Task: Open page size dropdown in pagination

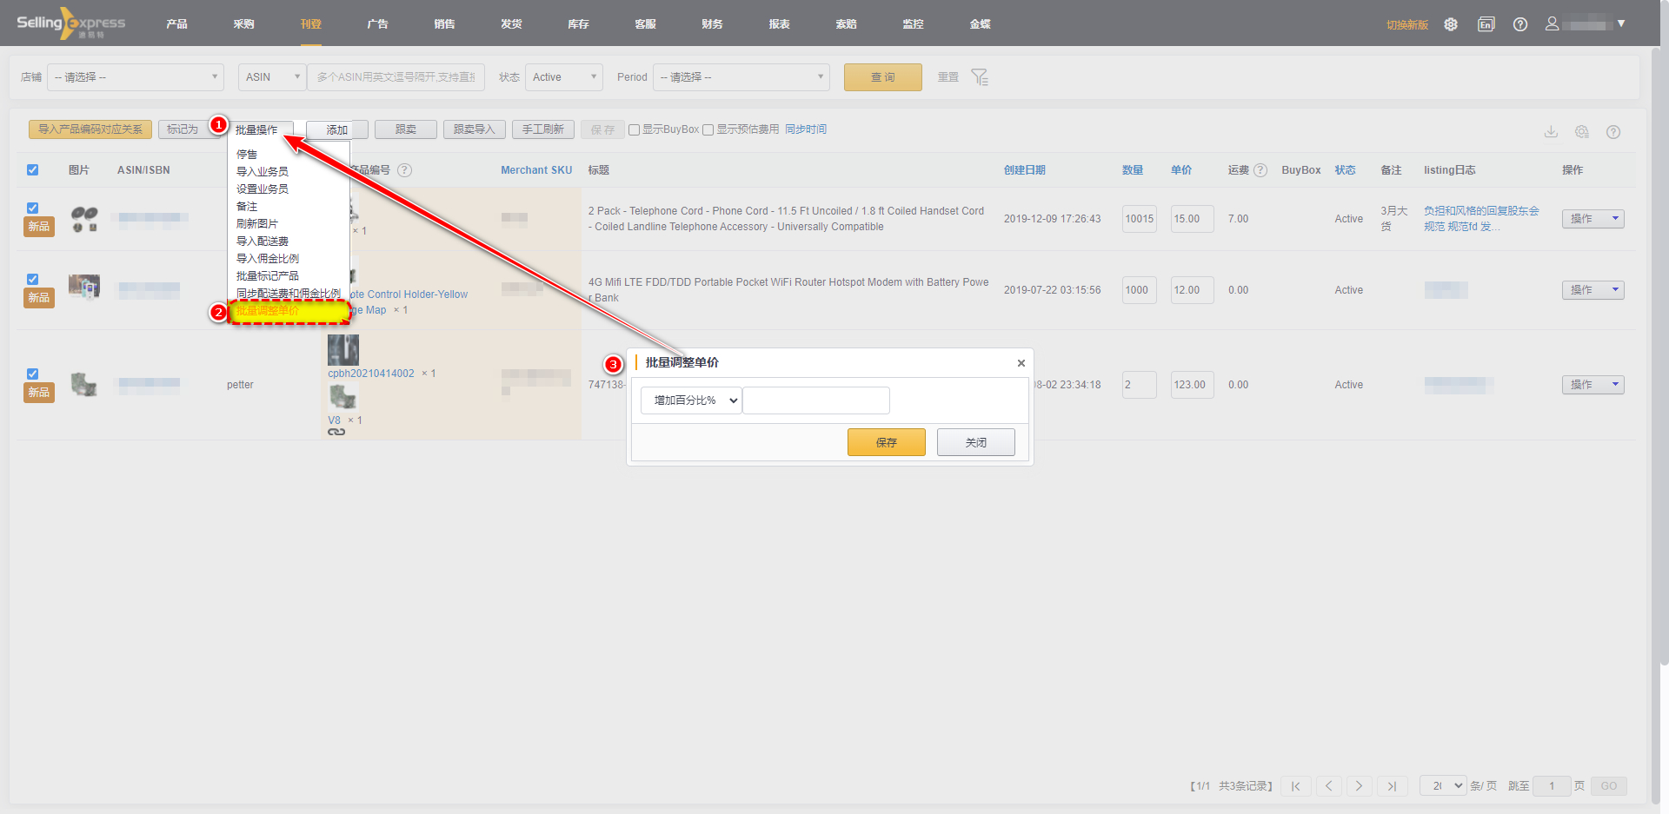Action: coord(1444,786)
